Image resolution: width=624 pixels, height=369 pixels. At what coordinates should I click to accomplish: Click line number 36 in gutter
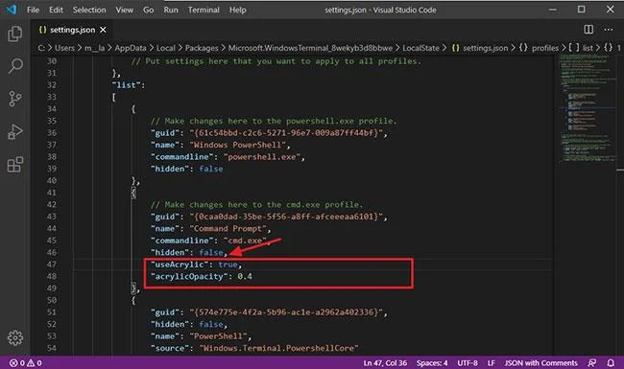52,132
